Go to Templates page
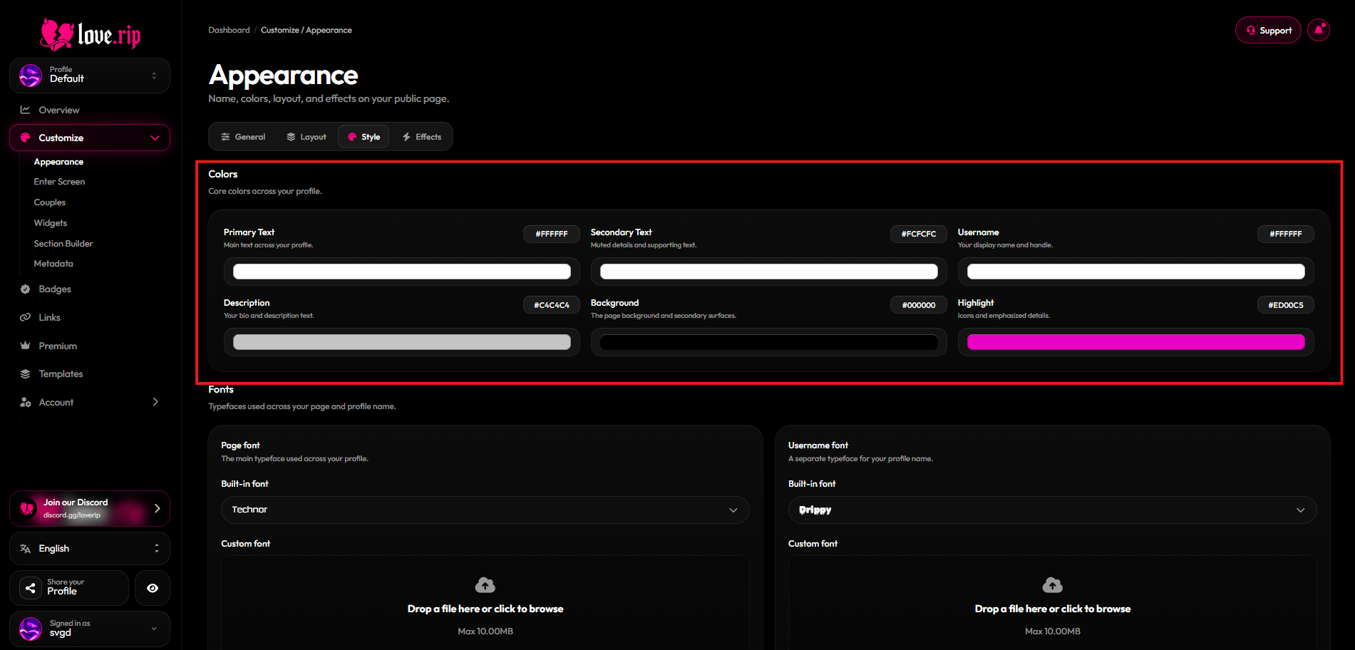This screenshot has height=650, width=1355. click(61, 373)
